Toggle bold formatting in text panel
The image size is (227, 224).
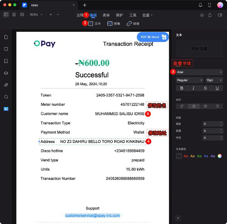tap(182, 88)
